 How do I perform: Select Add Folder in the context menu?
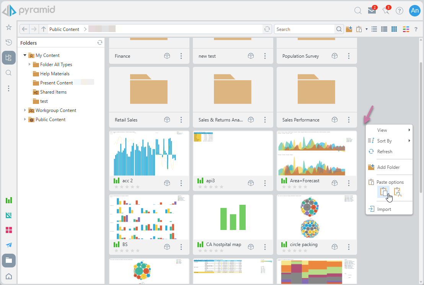388,167
